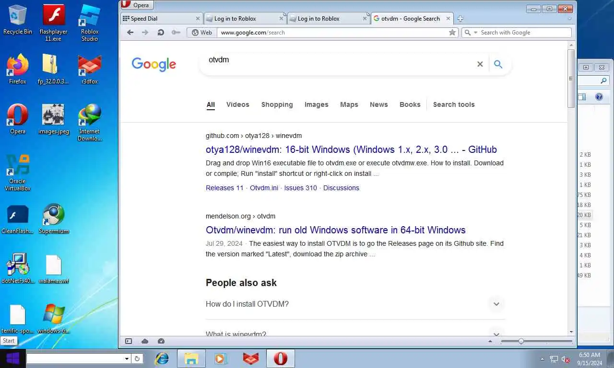
Task: Switch to the Speed Dial tab
Action: pyautogui.click(x=161, y=19)
